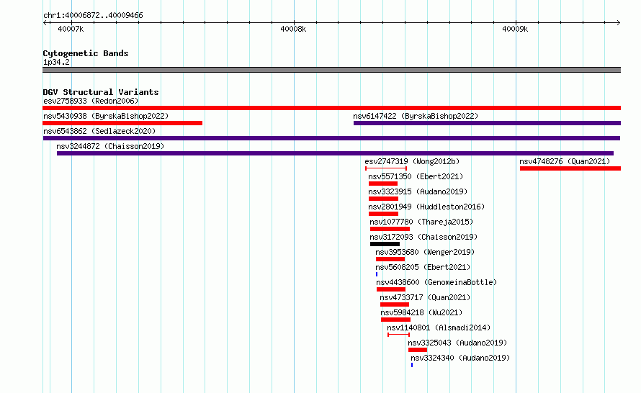Select the 1p34.2 band label
The height and width of the screenshot is (393, 641).
(56, 62)
